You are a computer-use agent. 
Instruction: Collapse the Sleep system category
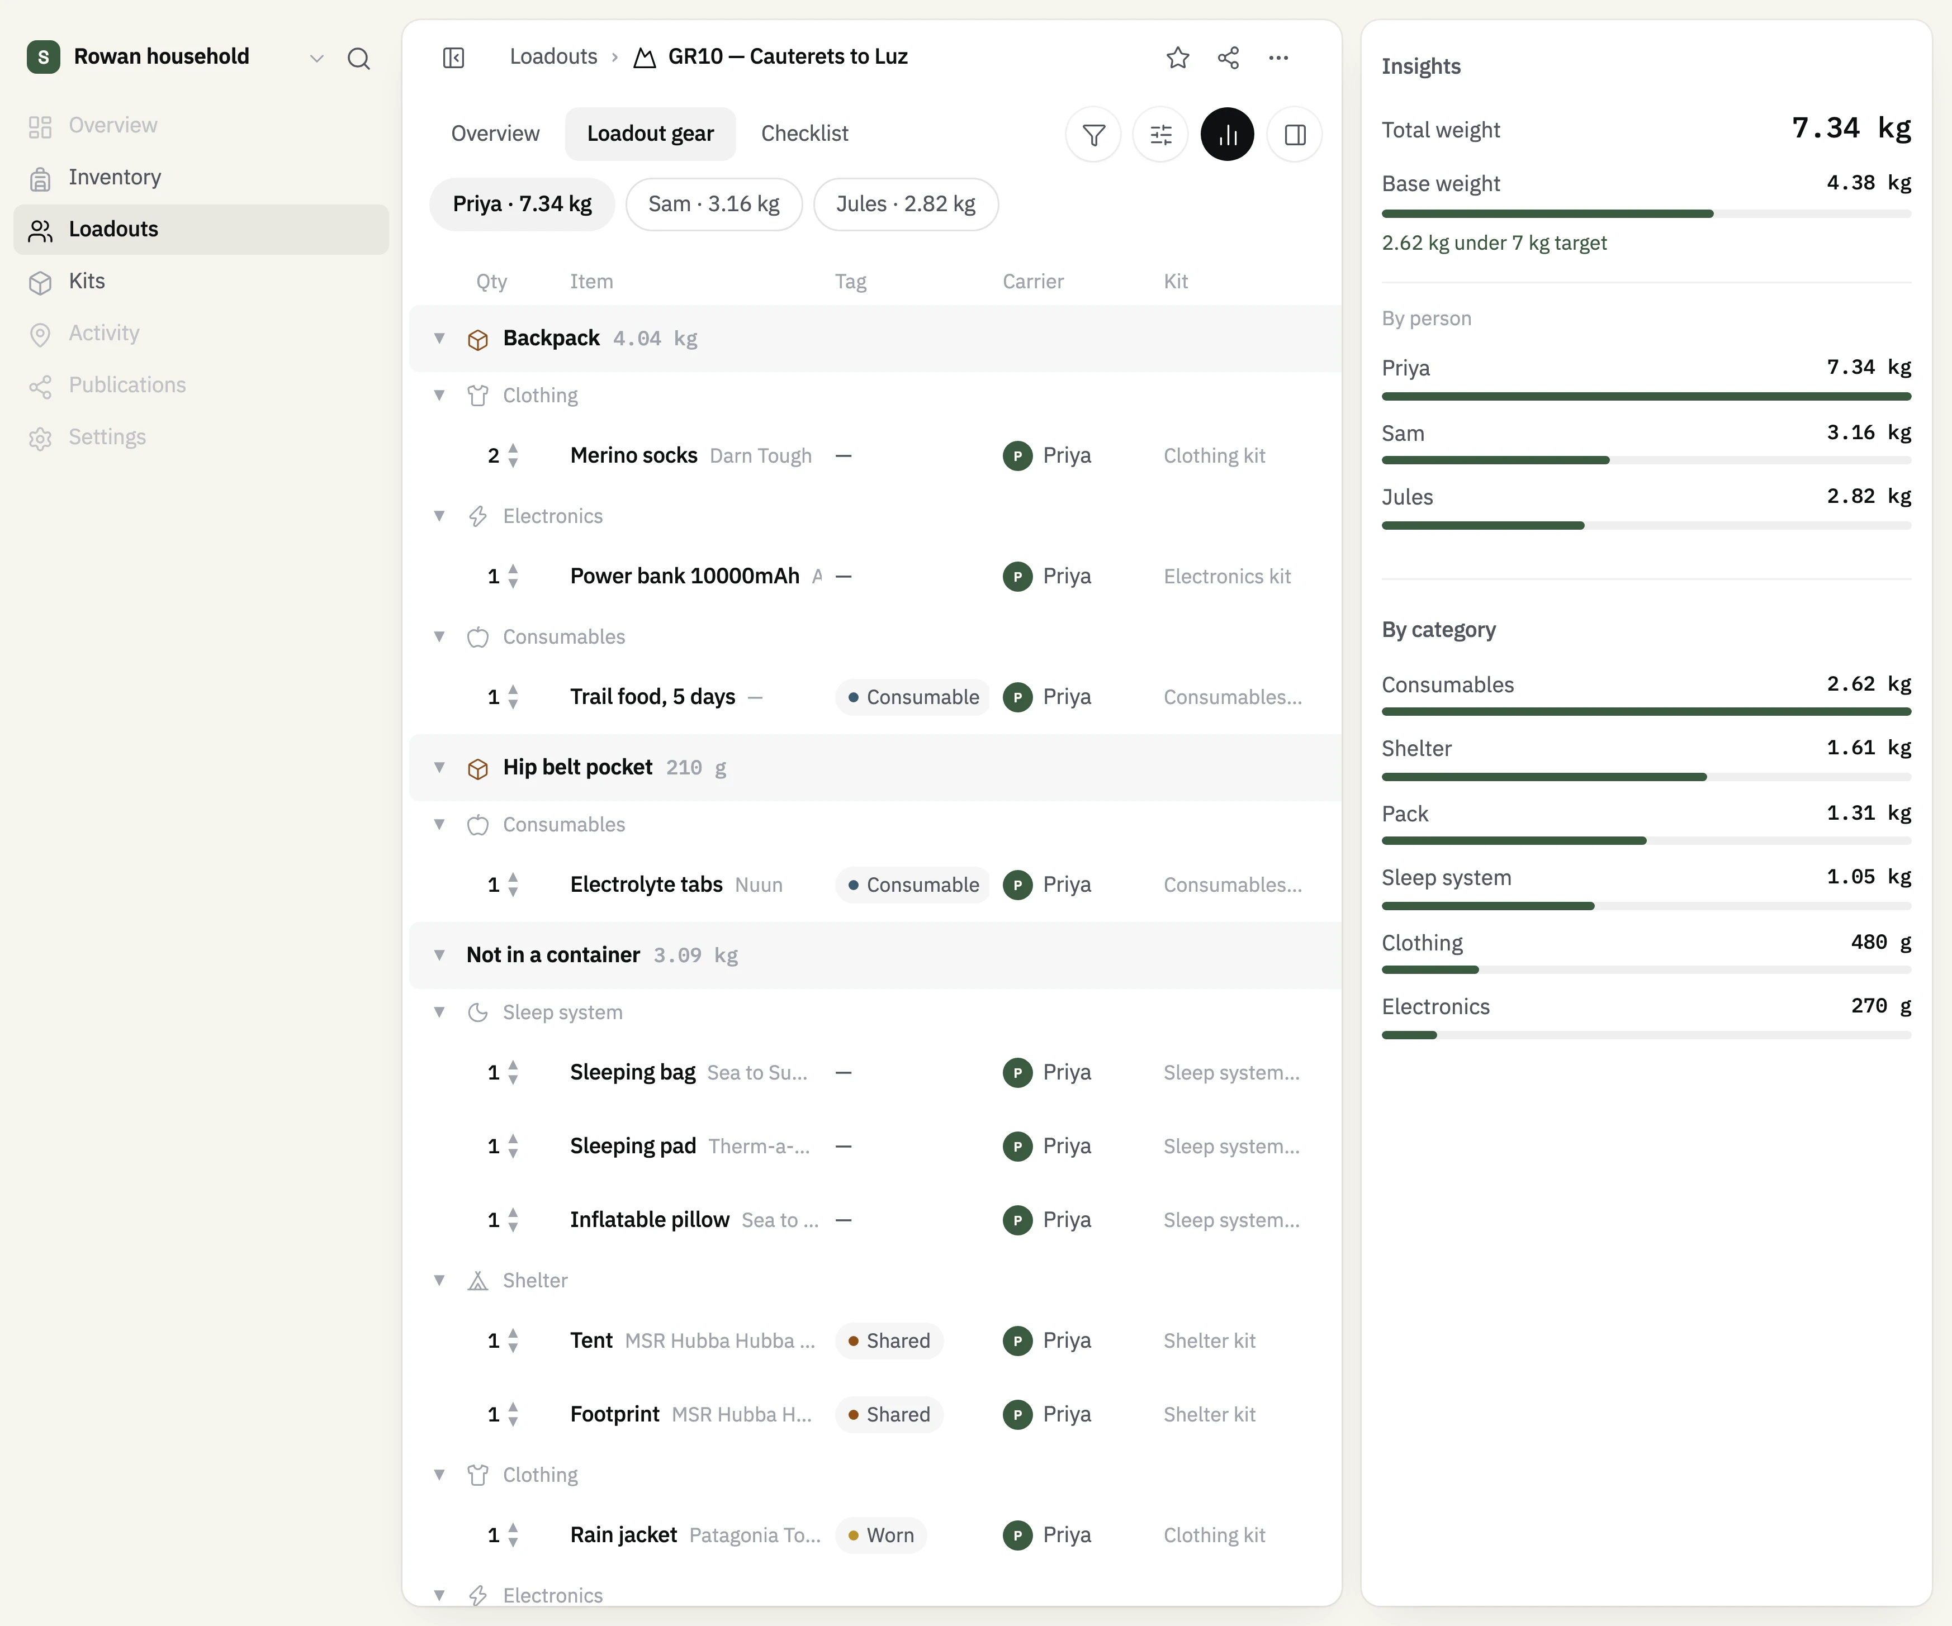(440, 1012)
